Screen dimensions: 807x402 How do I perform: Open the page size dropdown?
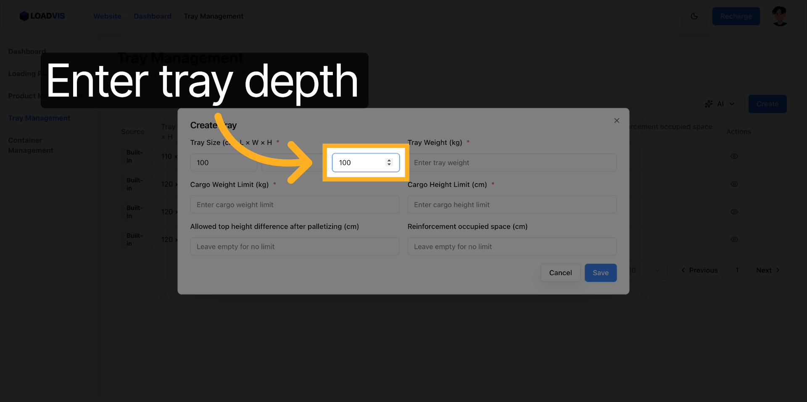pos(647,271)
